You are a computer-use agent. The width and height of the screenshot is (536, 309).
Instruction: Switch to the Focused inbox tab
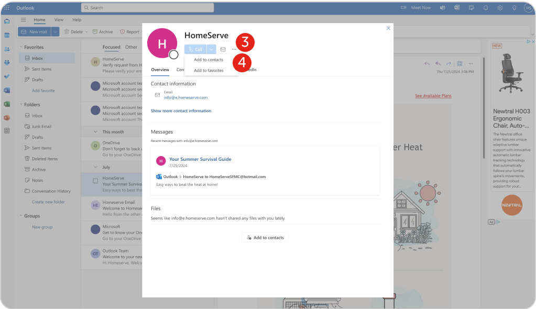click(112, 47)
